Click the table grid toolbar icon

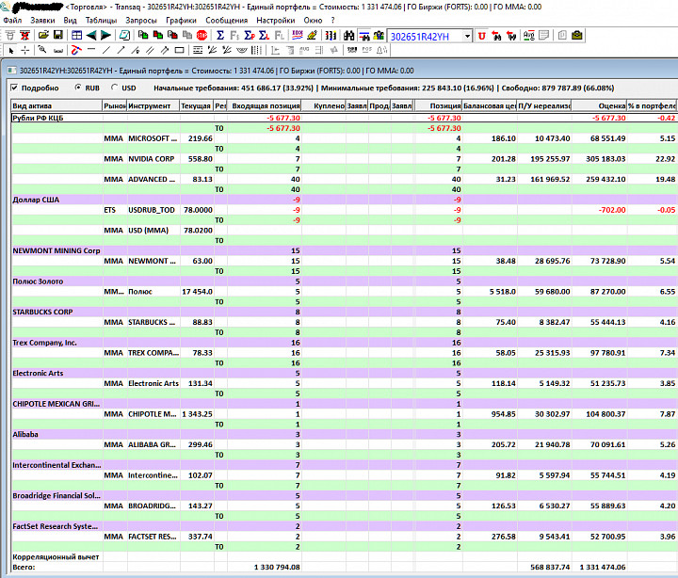click(x=76, y=36)
